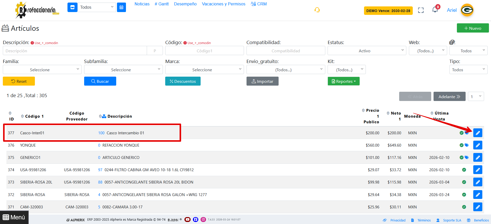Expand the Estatus dropdown showing Activo

pos(366,51)
